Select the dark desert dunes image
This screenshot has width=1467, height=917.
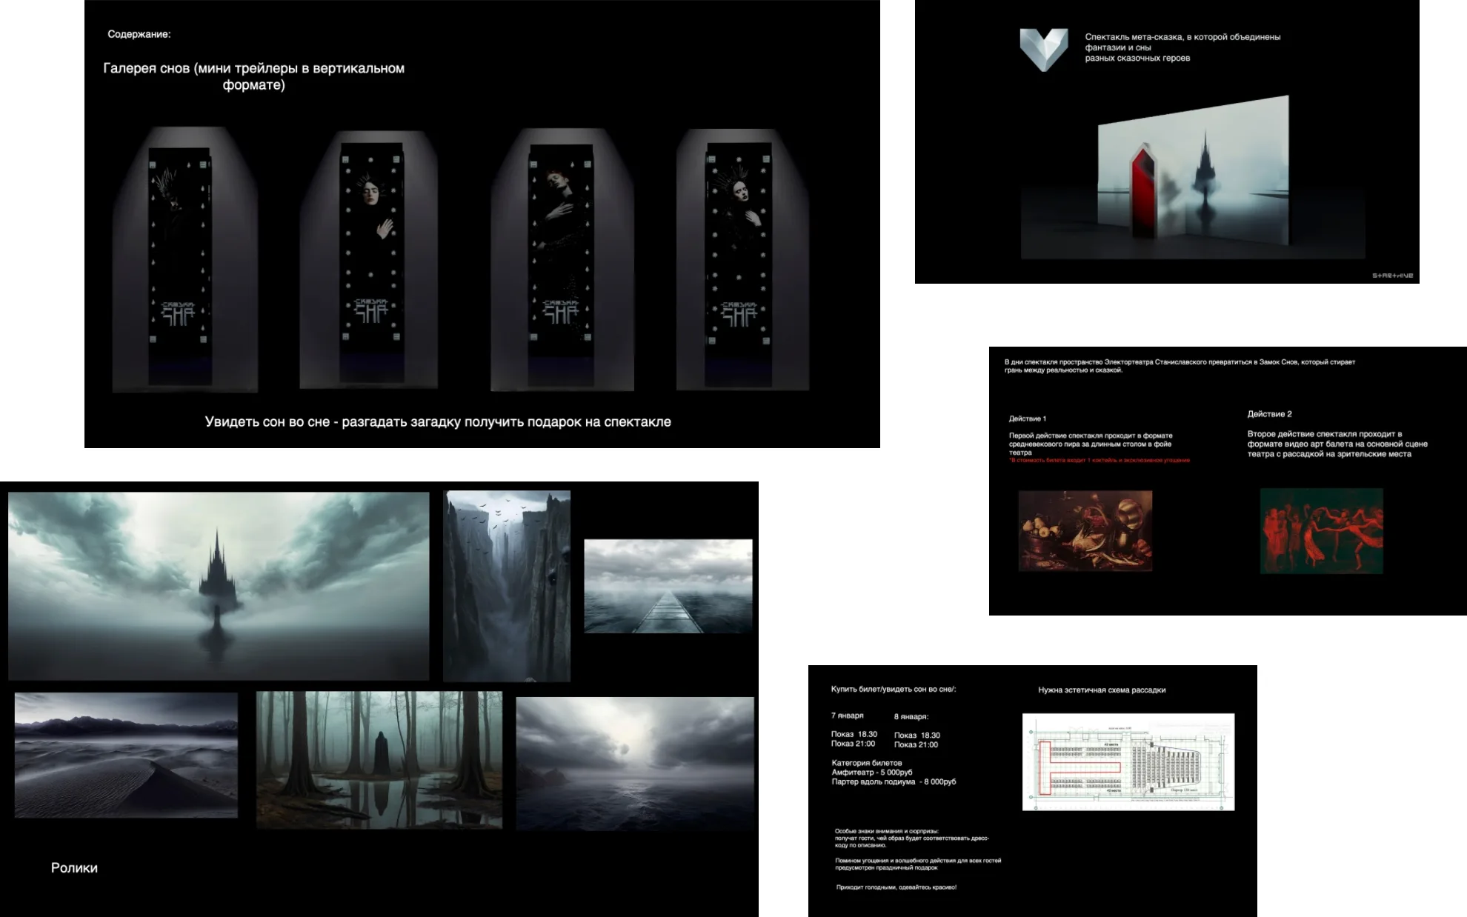point(126,755)
